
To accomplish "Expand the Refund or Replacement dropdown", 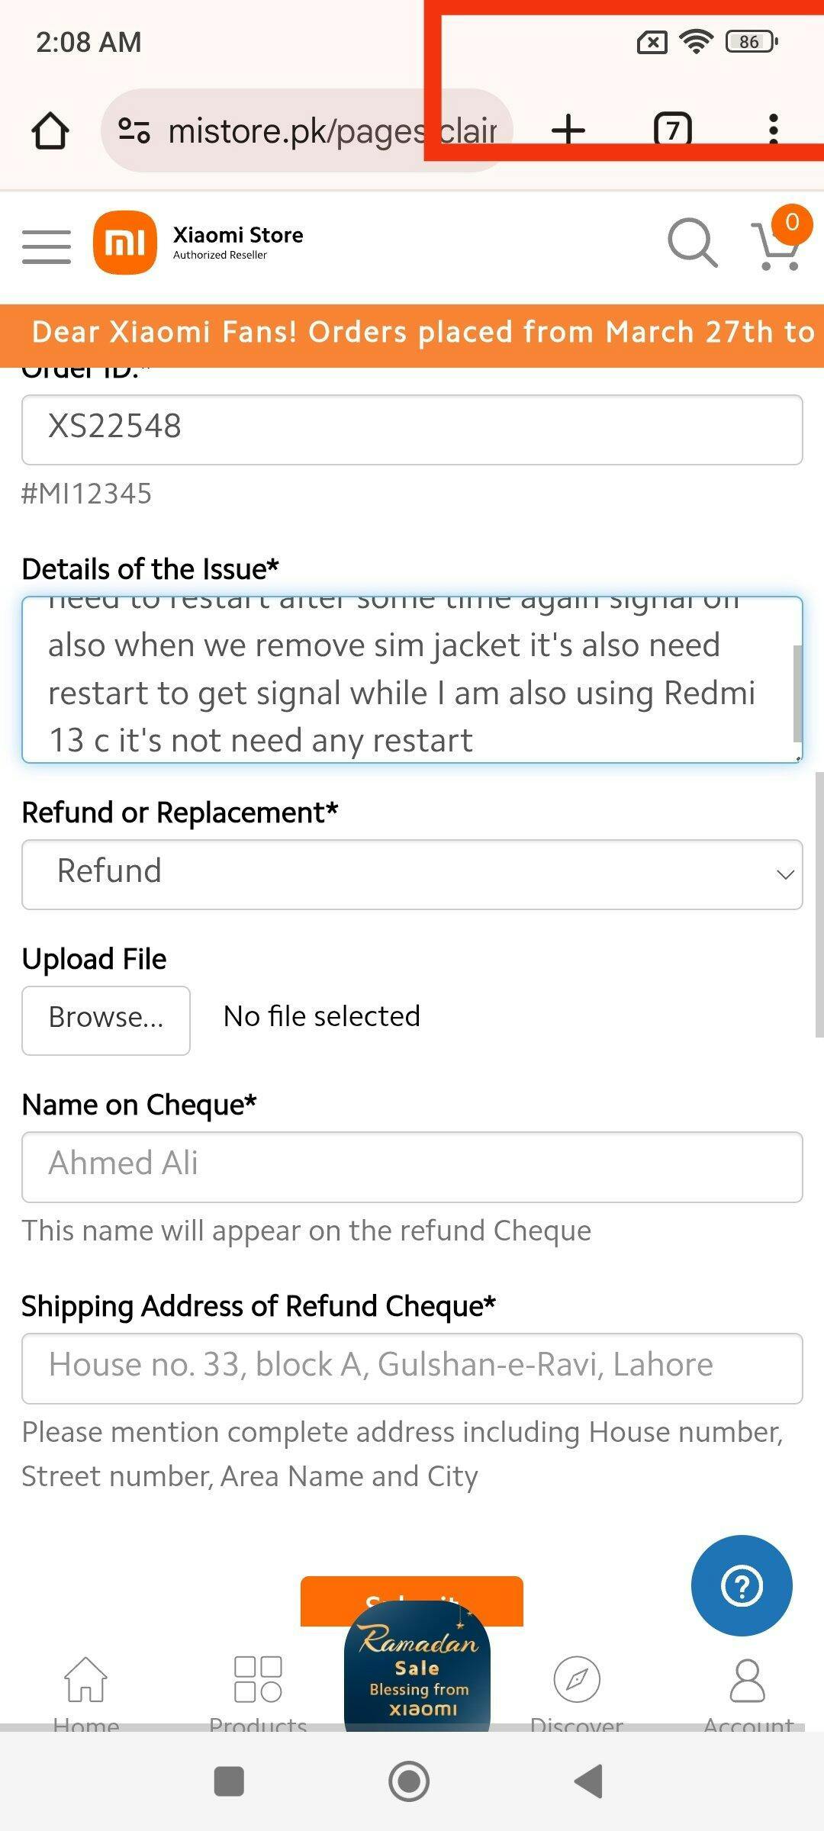I will pos(412,874).
